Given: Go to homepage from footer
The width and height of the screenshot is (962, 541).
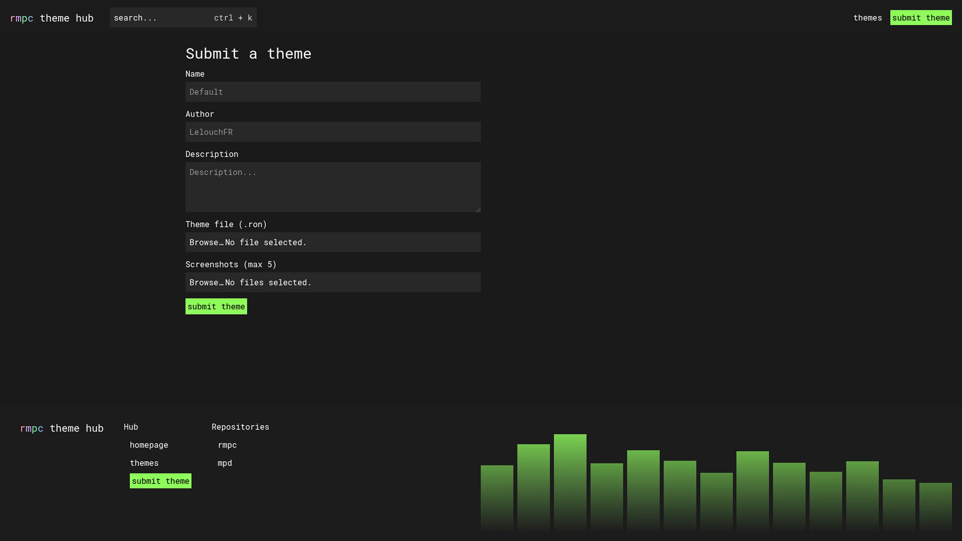Looking at the screenshot, I should pos(149,445).
